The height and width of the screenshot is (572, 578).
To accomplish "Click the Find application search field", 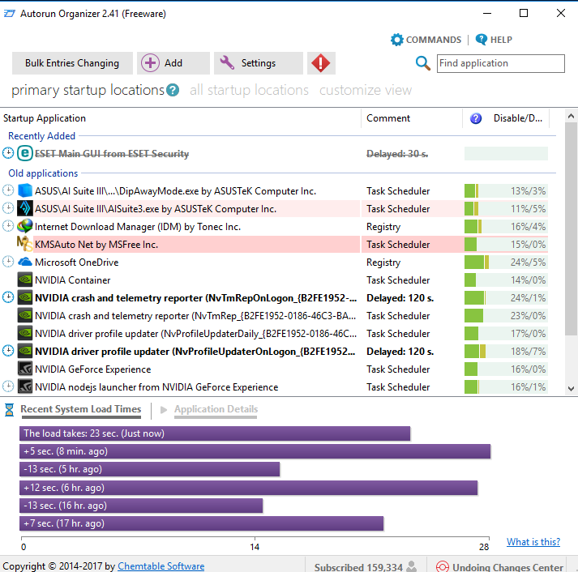I will coord(501,63).
